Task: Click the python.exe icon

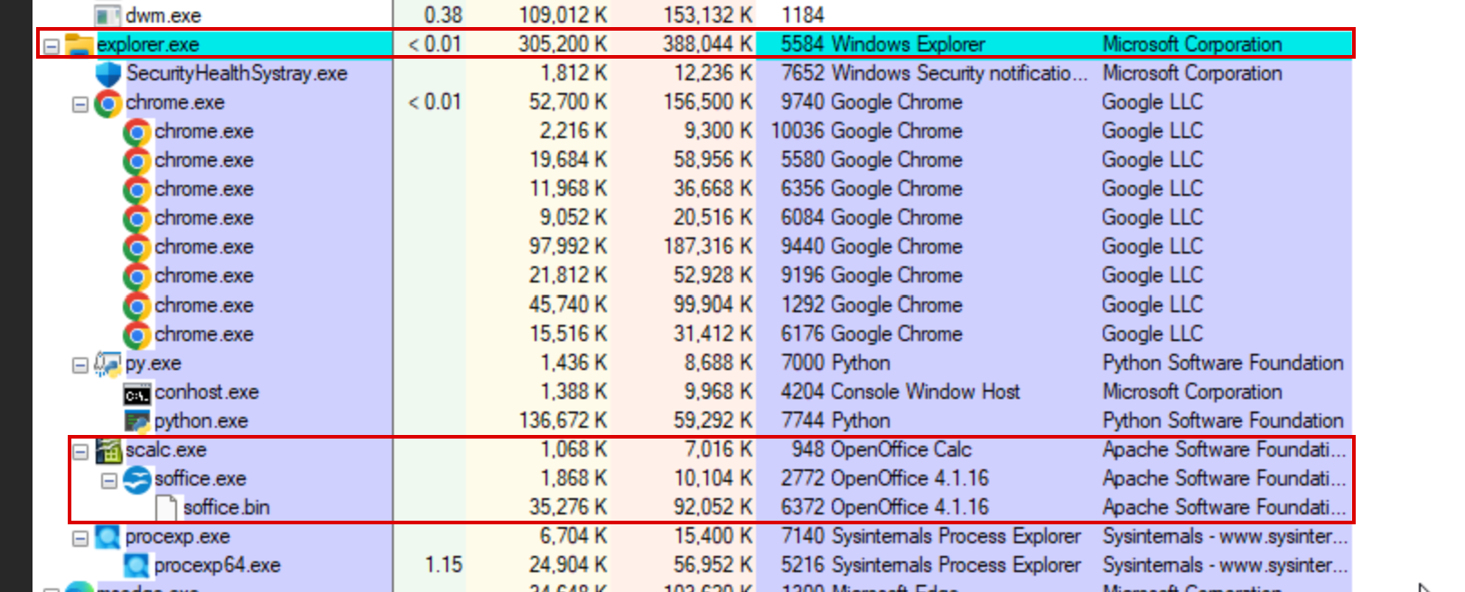Action: tap(137, 421)
